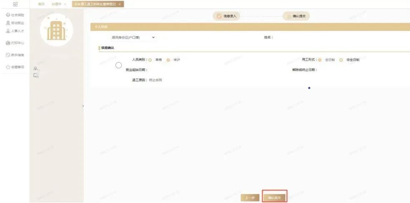Click the 社会保险 sidebar icon
This screenshot has height=203, width=410.
pyautogui.click(x=8, y=15)
